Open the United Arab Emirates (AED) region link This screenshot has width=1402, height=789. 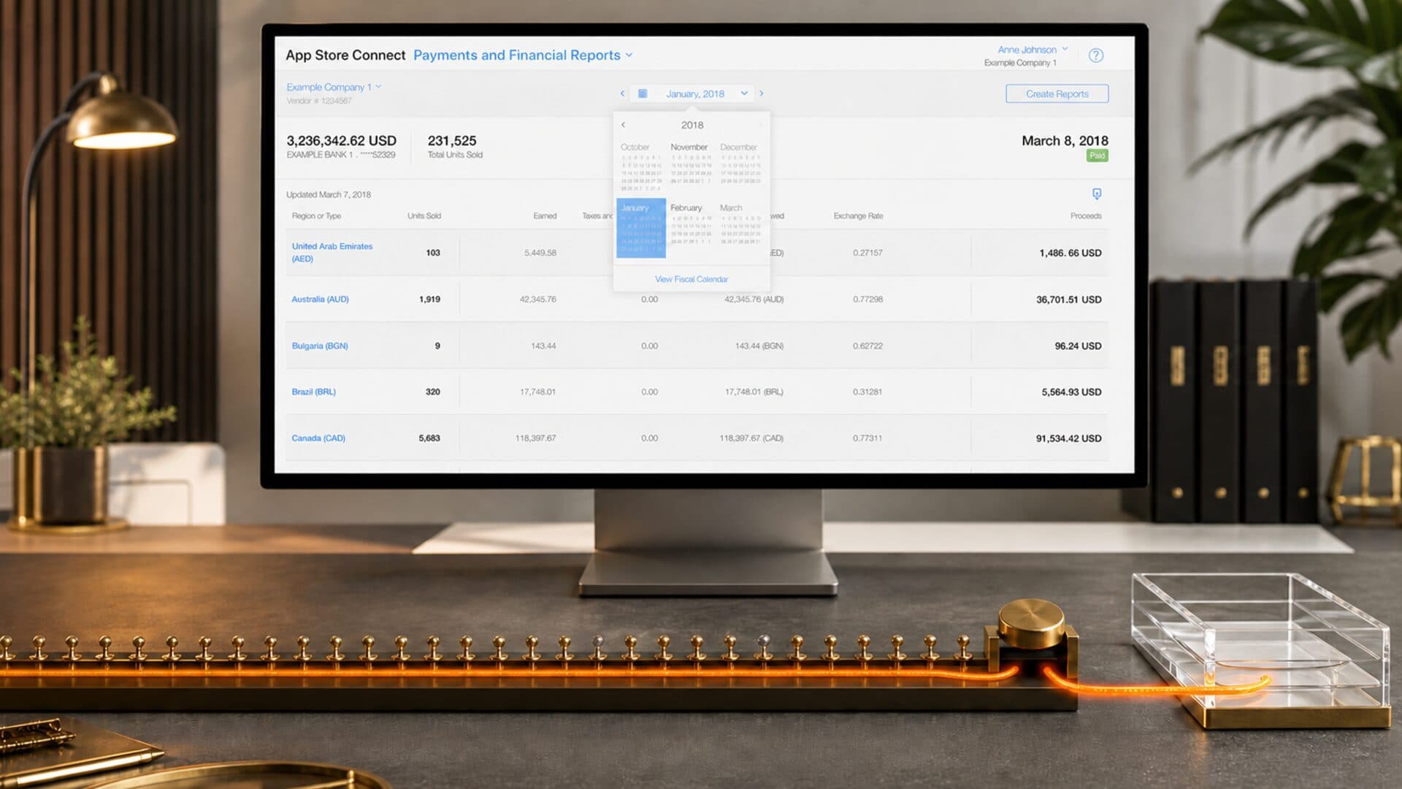tap(332, 252)
